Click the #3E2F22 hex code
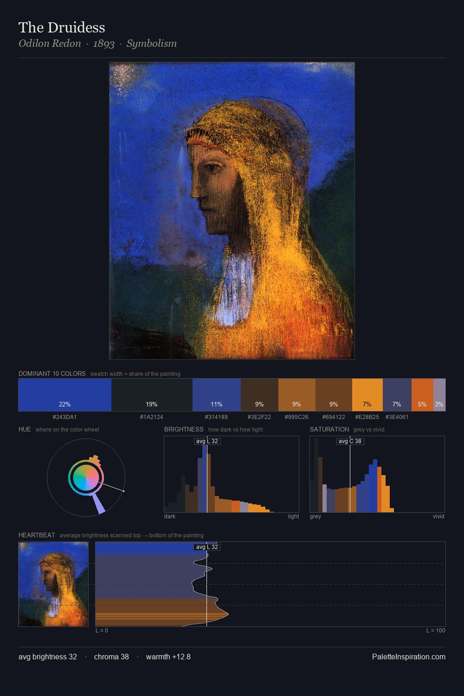Image resolution: width=464 pixels, height=696 pixels. coord(259,417)
